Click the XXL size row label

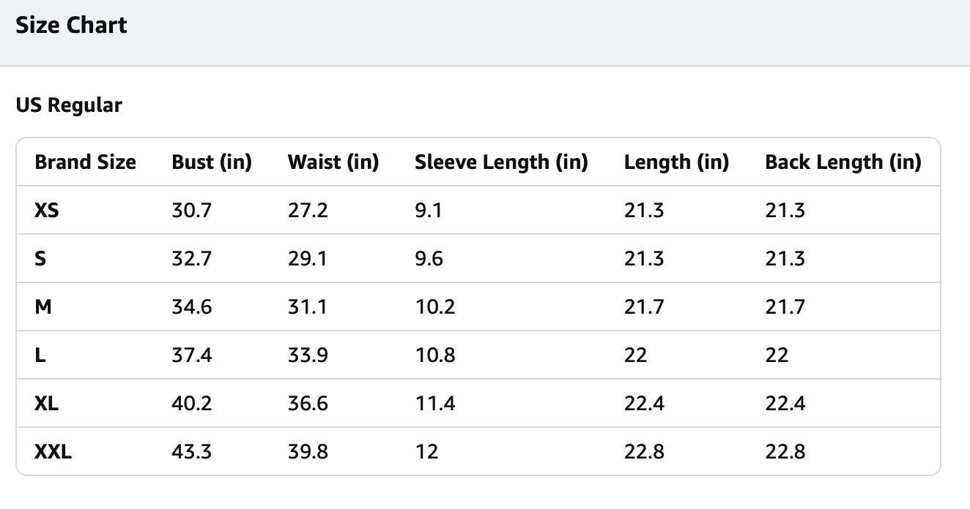point(53,452)
